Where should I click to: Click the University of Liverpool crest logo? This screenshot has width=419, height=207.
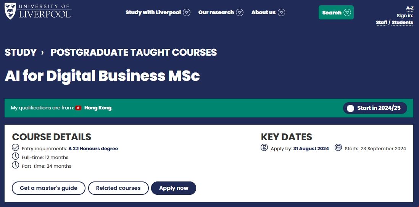tap(10, 11)
